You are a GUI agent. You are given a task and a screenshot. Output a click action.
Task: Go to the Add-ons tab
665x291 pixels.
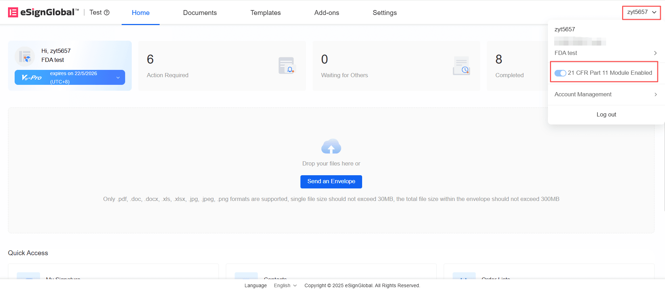327,13
